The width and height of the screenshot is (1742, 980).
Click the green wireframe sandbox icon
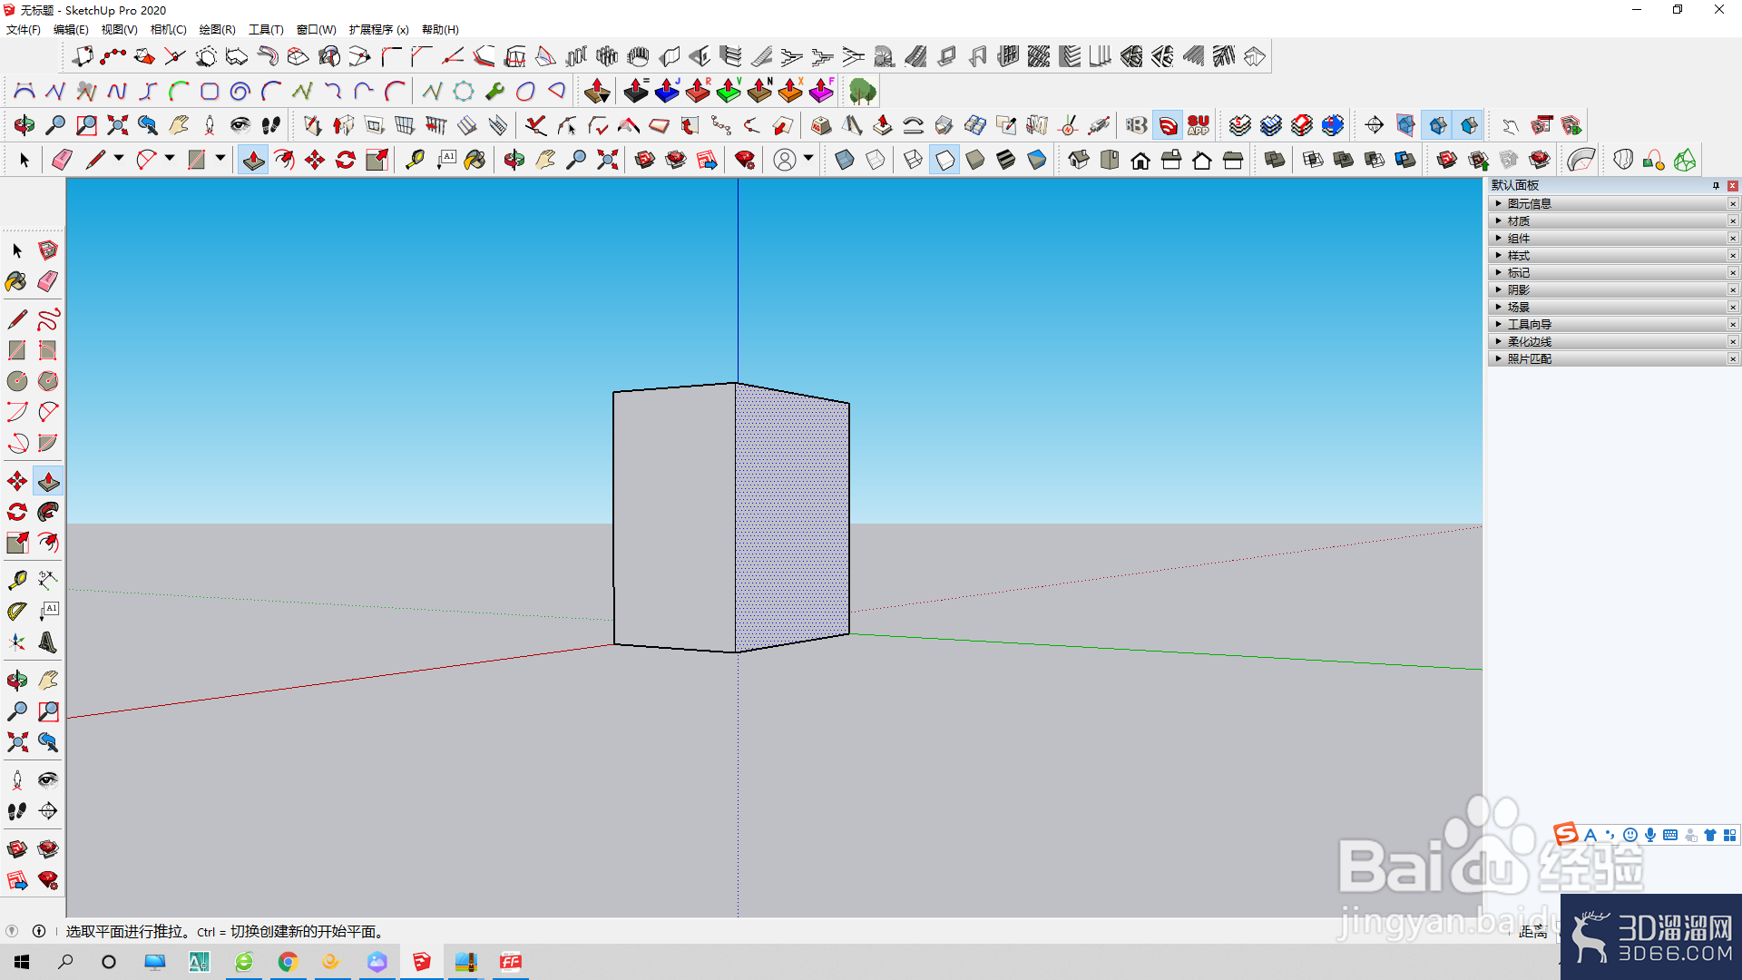[x=1685, y=160]
